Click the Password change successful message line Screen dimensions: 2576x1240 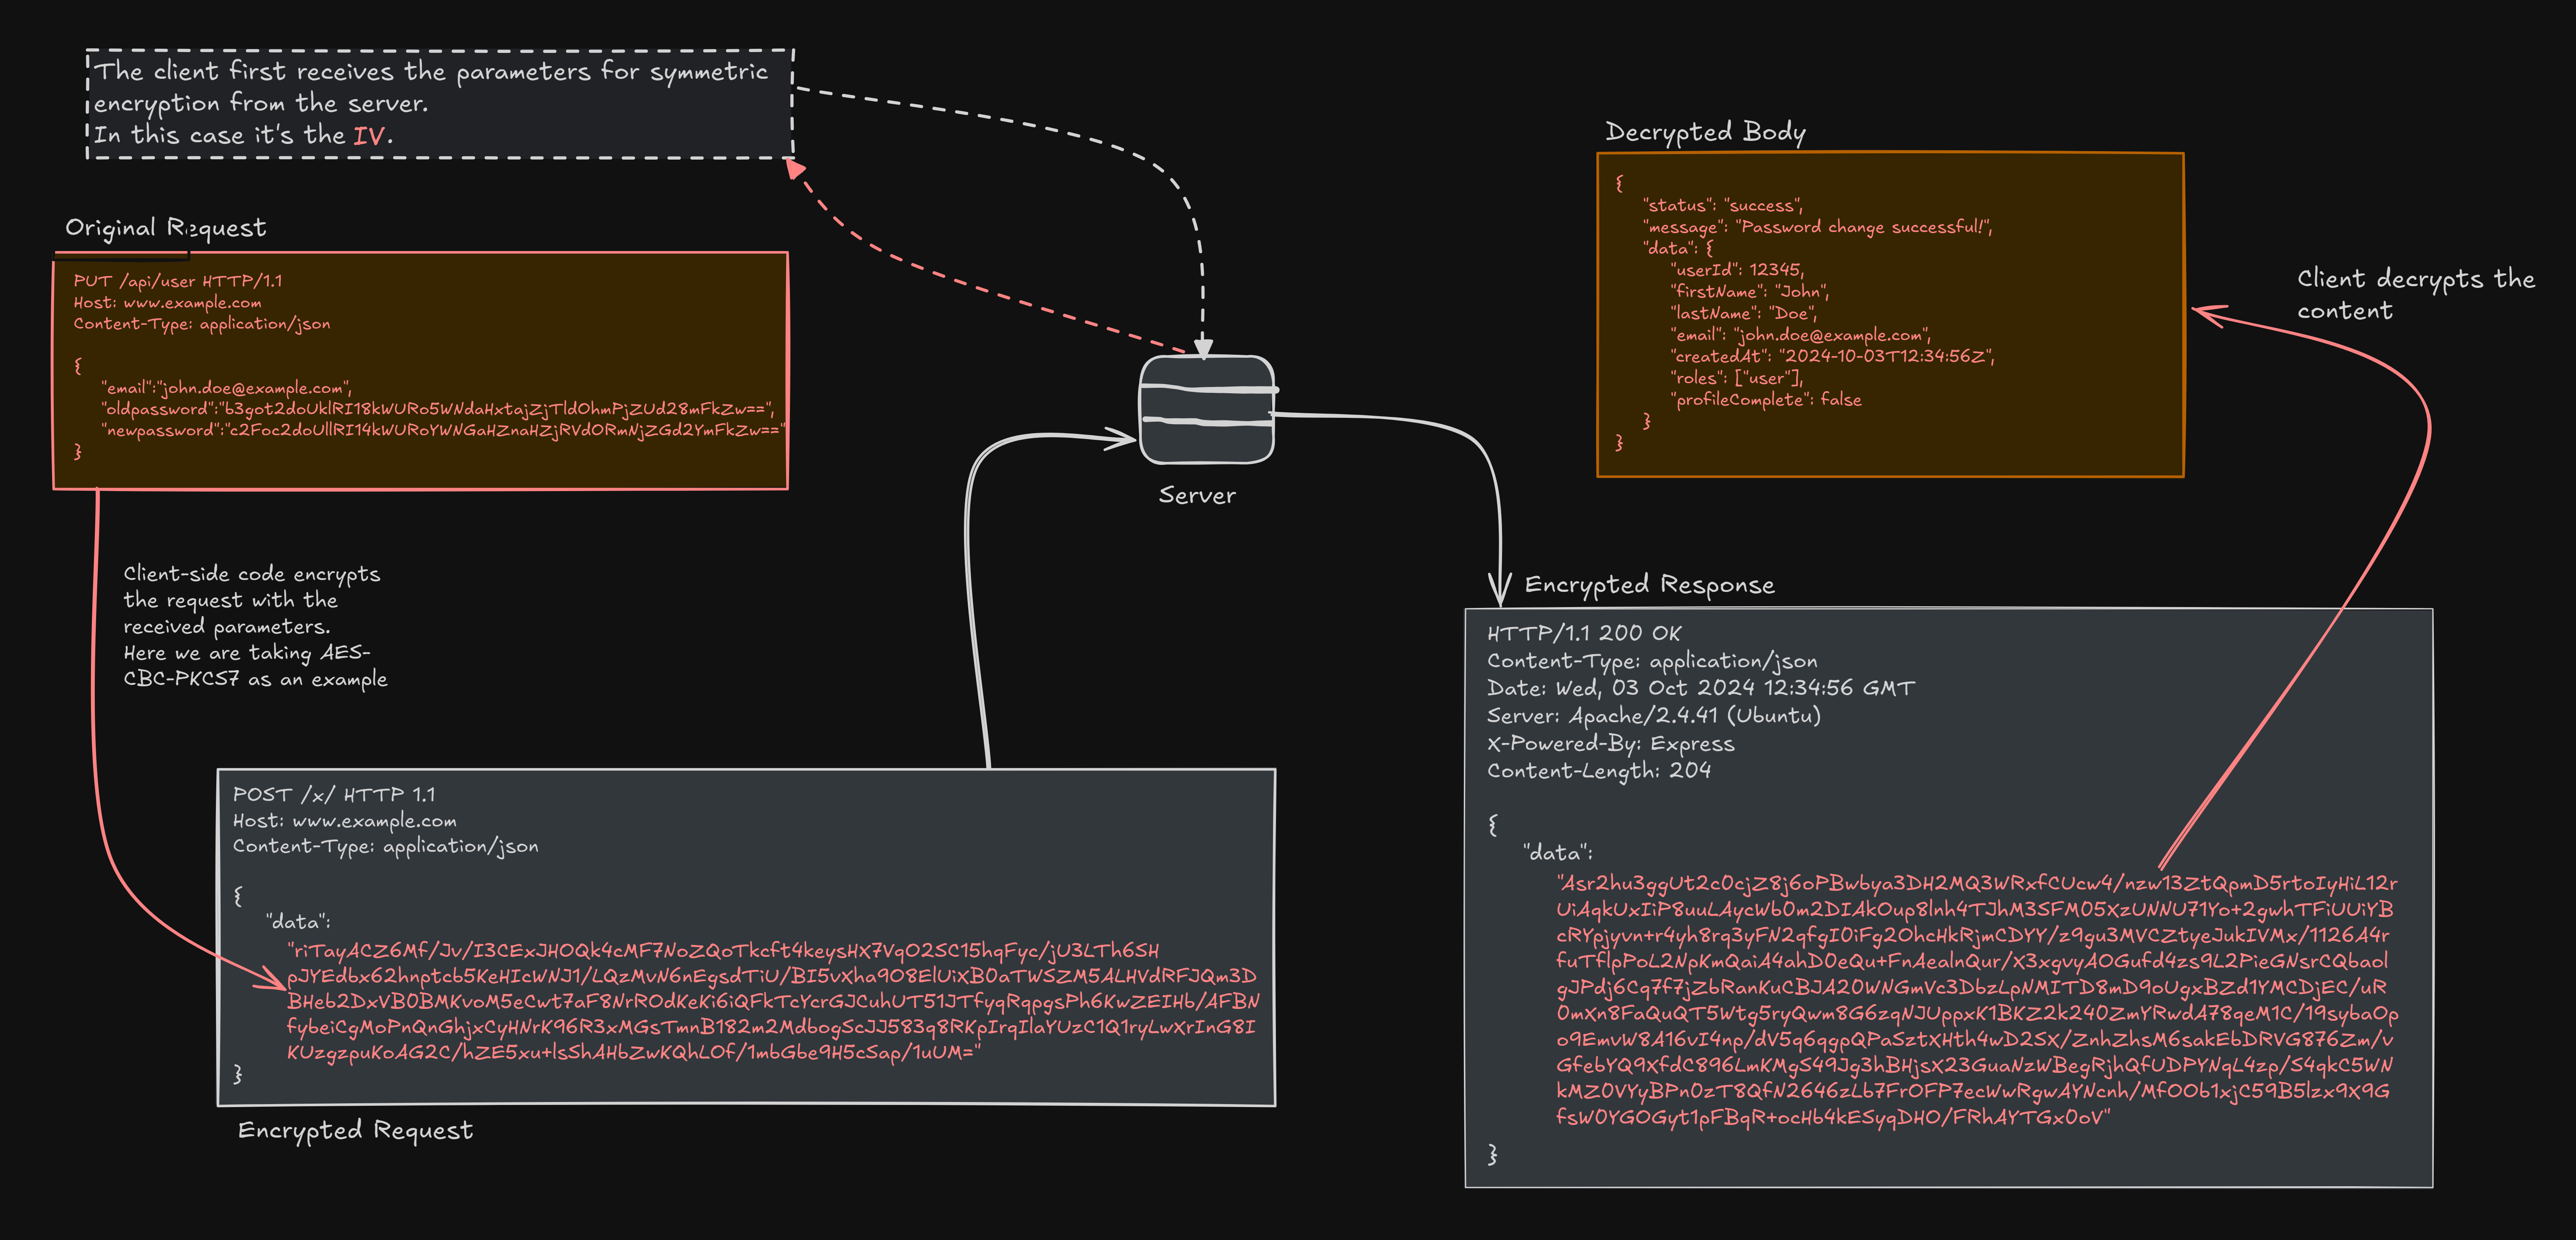tap(1818, 227)
